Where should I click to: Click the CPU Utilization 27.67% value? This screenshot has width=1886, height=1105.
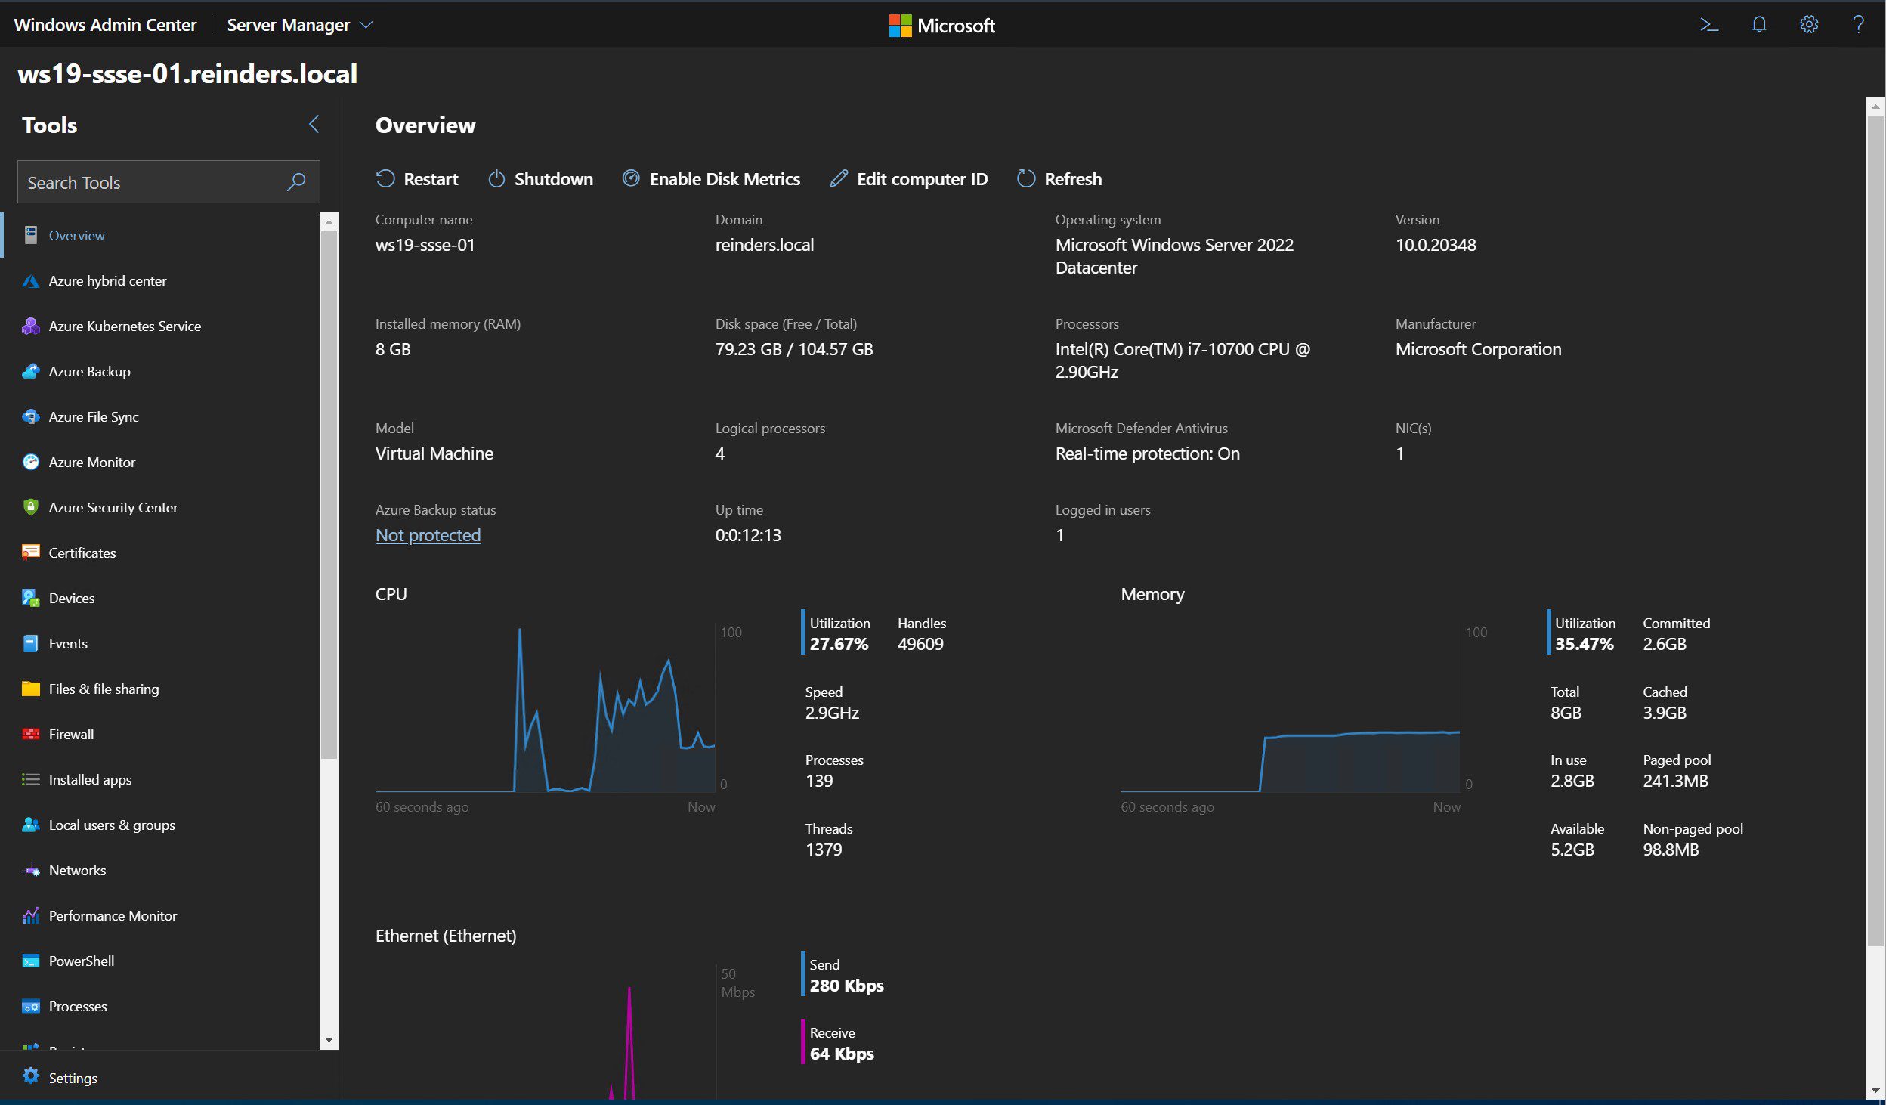(839, 644)
